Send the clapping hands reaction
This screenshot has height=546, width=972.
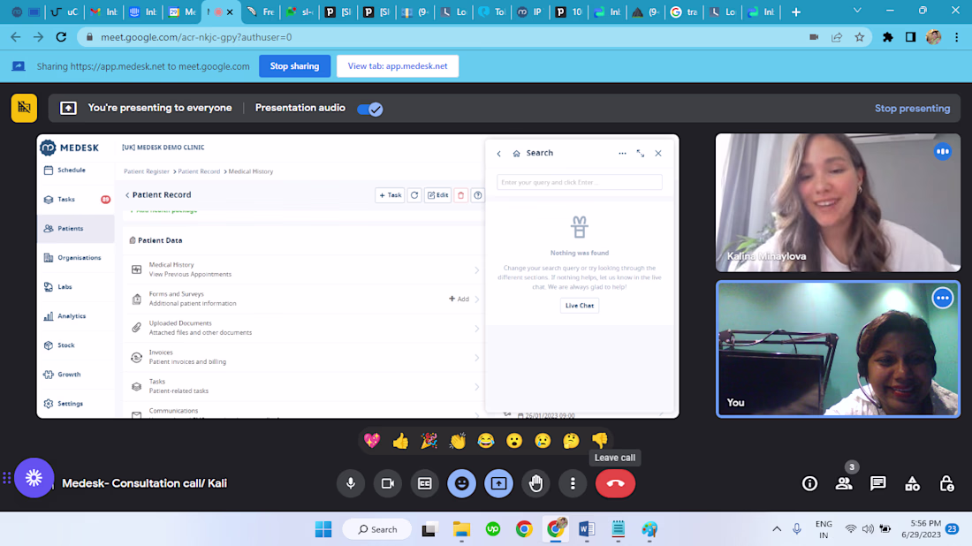click(458, 441)
